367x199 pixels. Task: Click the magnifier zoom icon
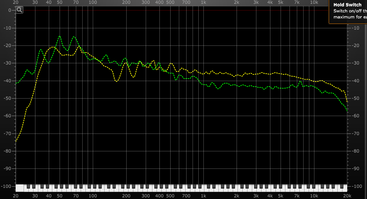(19, 10)
